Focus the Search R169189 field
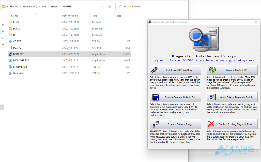 151,6
